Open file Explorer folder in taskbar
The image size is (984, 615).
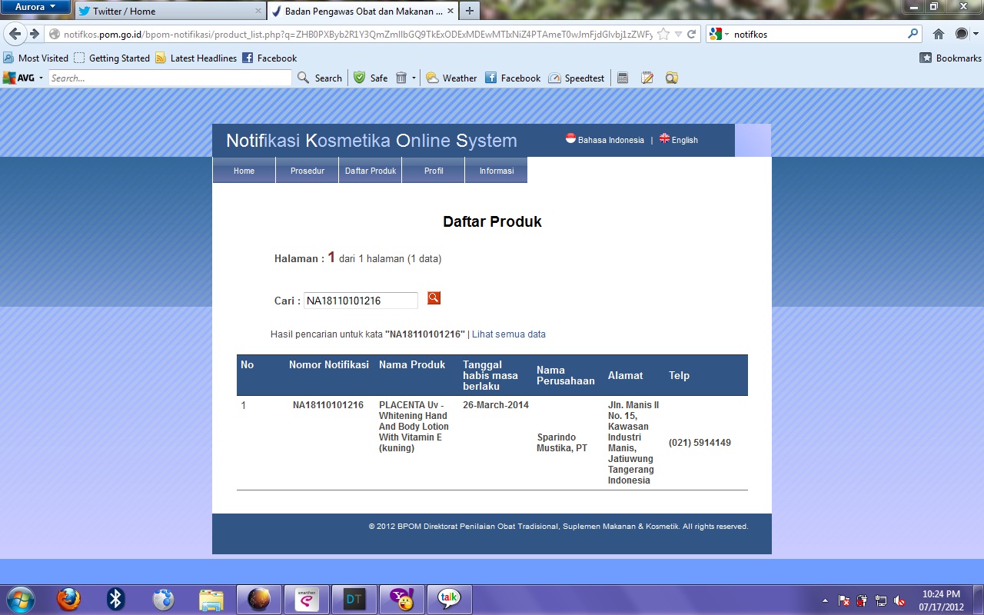(x=211, y=599)
